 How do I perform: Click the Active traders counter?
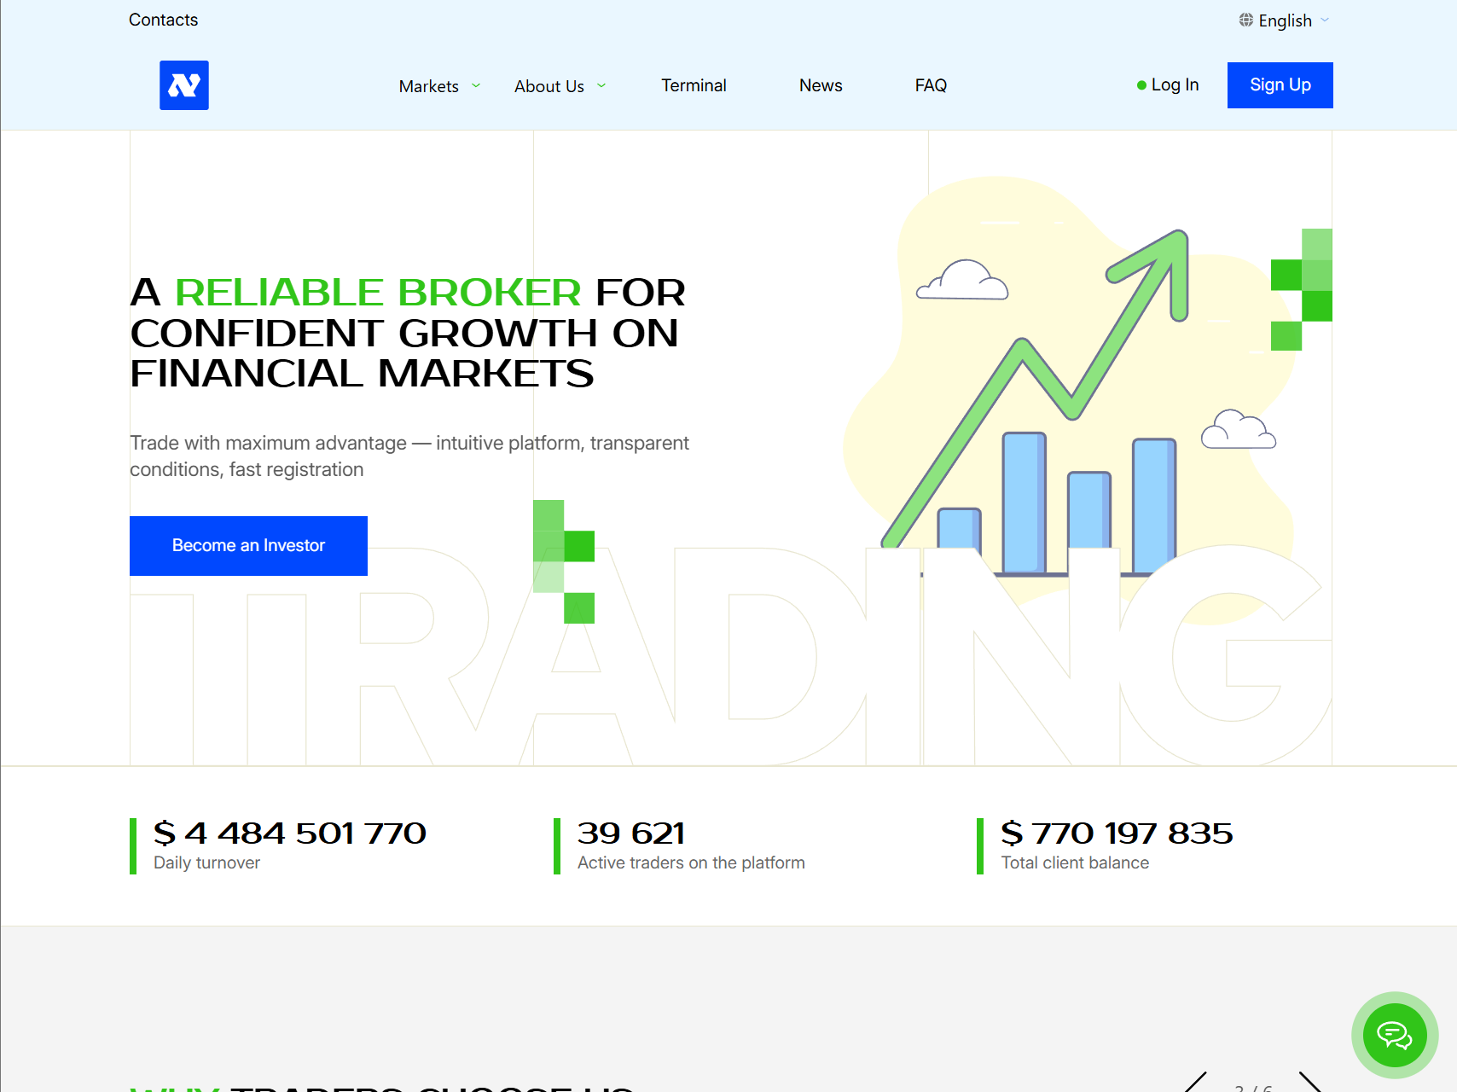click(690, 843)
